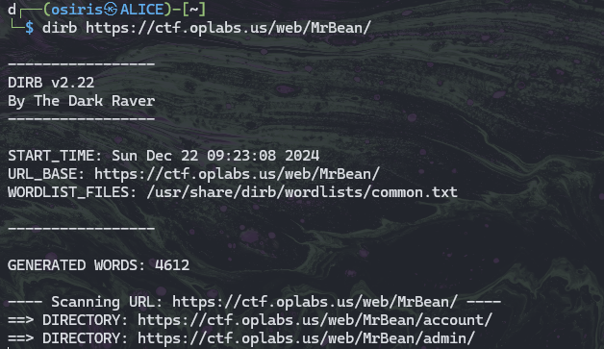Click the dirb command URL

point(229,28)
